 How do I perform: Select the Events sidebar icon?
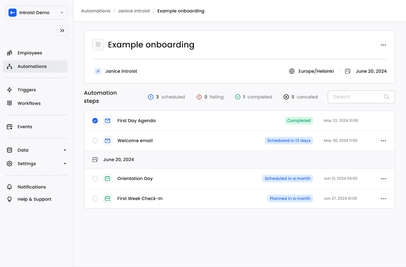(9, 127)
